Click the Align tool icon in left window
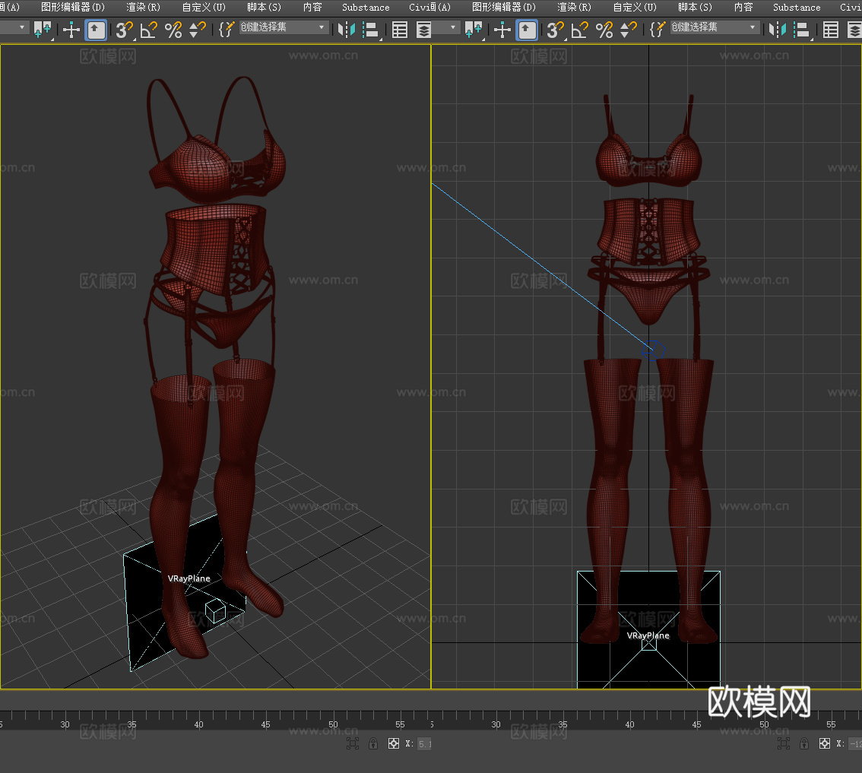The width and height of the screenshot is (862, 773). (x=372, y=30)
